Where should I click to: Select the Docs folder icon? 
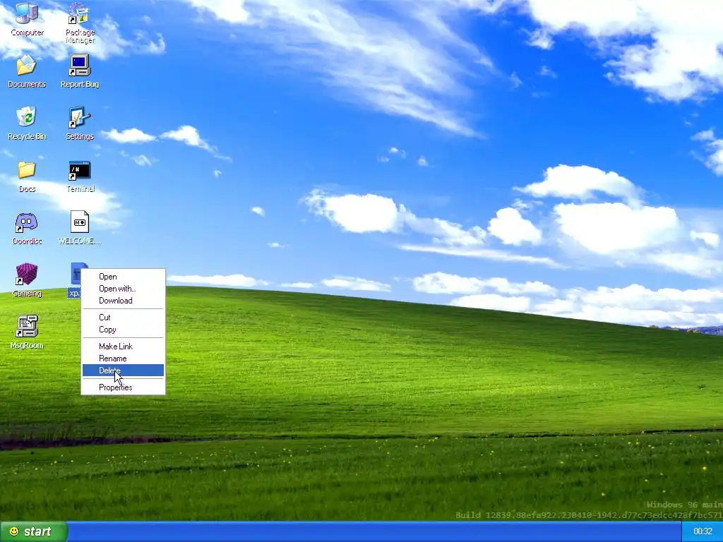(27, 176)
